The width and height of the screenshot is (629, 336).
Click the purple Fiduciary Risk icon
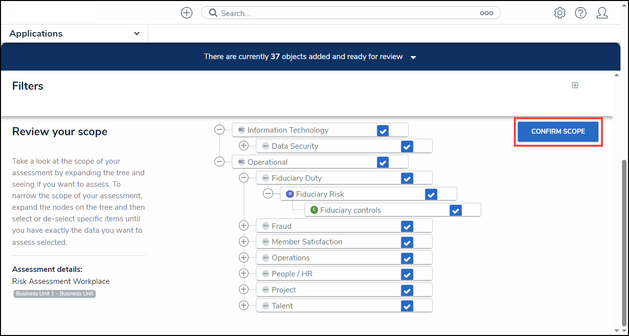tap(290, 194)
